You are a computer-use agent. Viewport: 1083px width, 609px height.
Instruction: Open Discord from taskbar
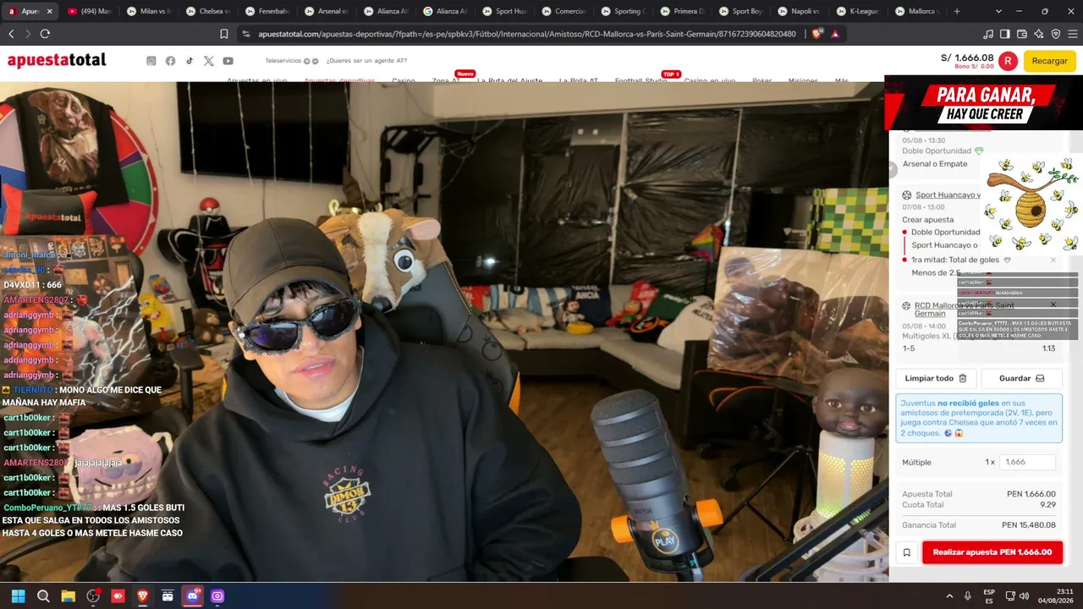192,596
